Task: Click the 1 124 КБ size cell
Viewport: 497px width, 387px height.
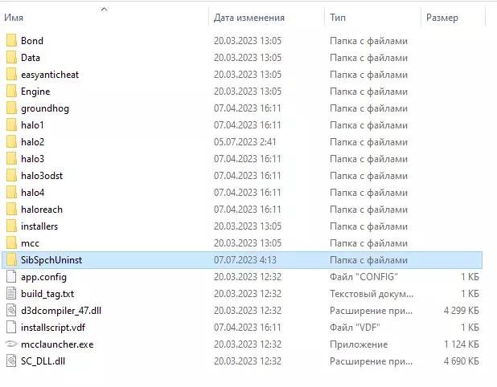Action: tap(462, 344)
